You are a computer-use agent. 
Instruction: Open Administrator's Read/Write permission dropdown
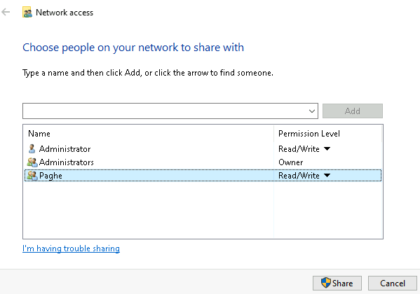(x=327, y=148)
